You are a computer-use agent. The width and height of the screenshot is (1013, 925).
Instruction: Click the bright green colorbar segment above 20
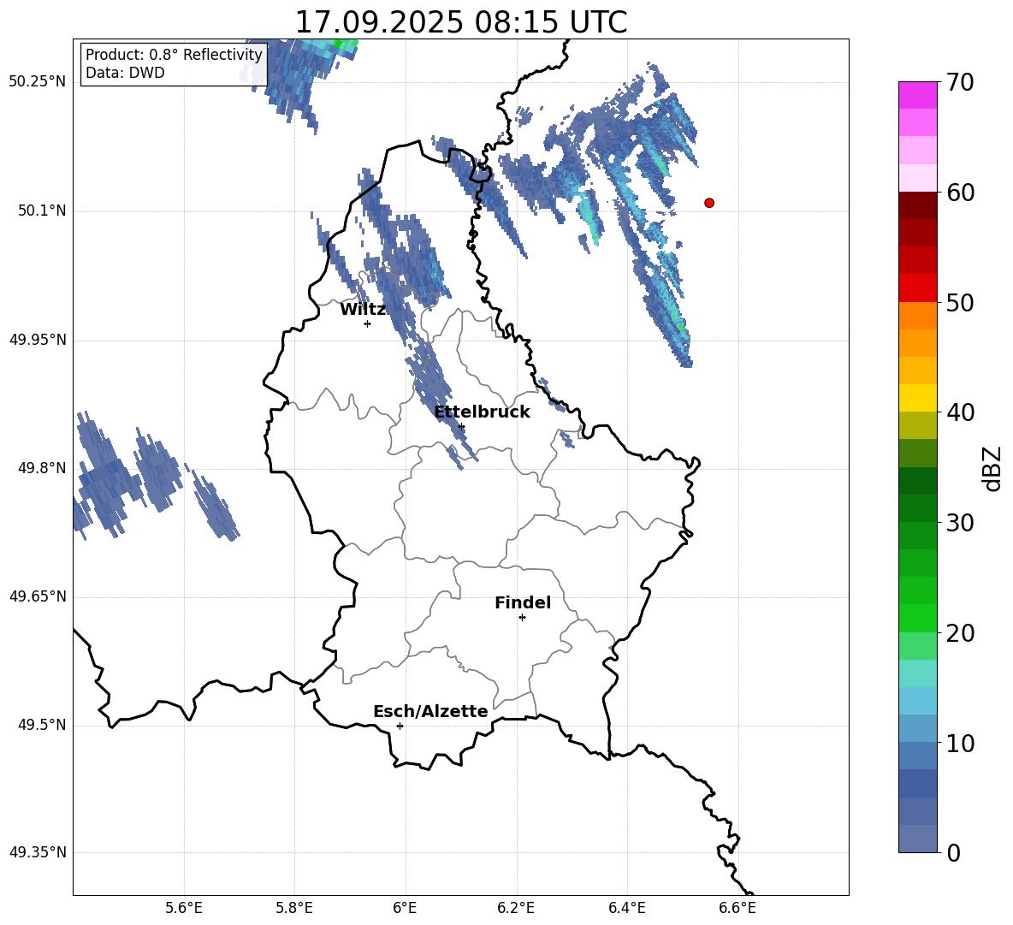(x=918, y=618)
